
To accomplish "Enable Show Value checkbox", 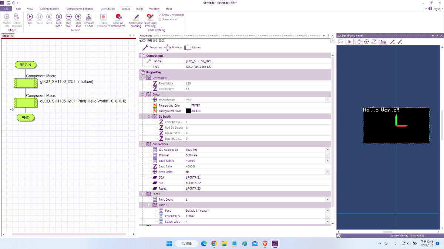I will [x=160, y=19].
